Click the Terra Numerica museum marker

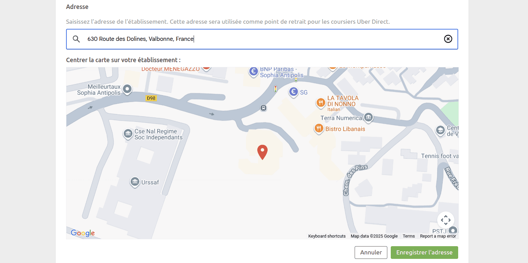point(368,117)
